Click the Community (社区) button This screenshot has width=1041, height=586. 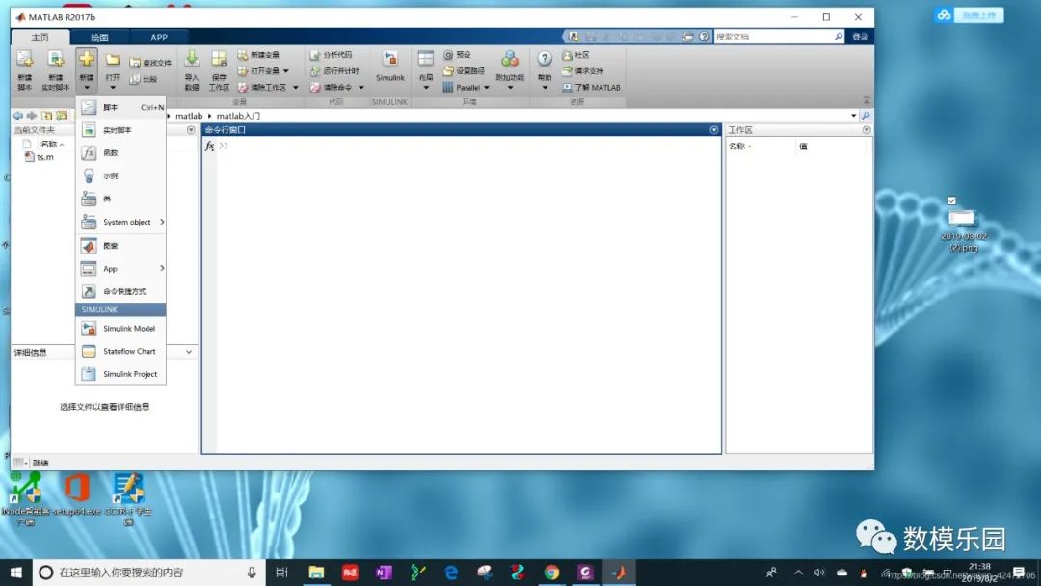(575, 54)
